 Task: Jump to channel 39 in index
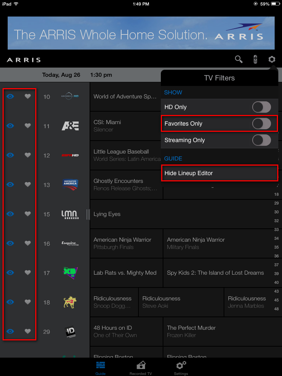click(276, 274)
